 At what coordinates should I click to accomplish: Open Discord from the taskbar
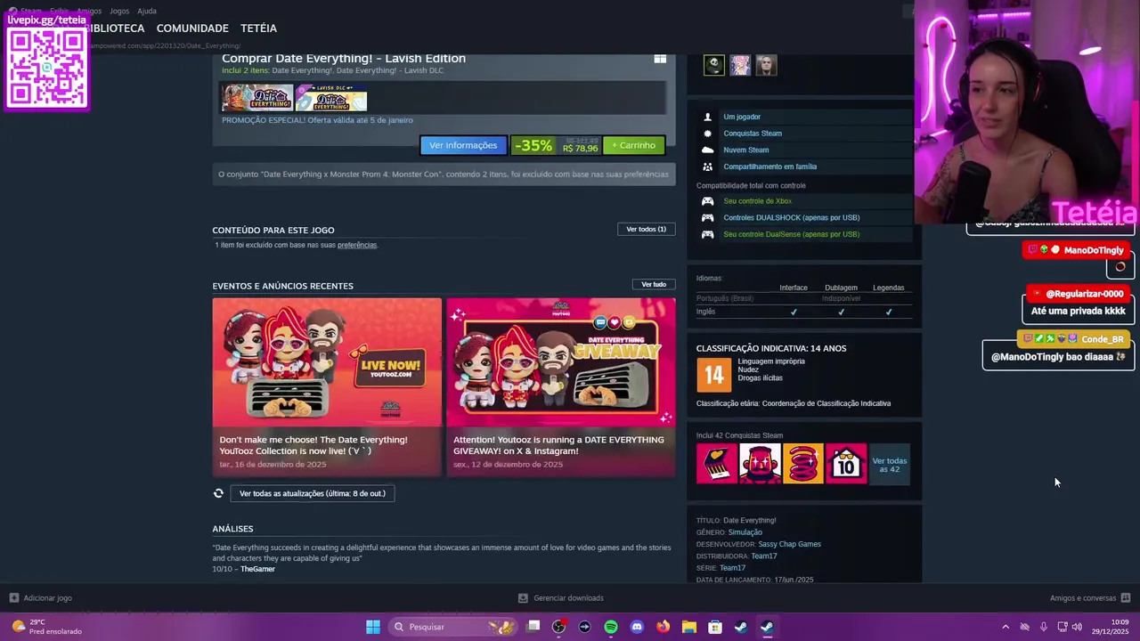(x=637, y=627)
